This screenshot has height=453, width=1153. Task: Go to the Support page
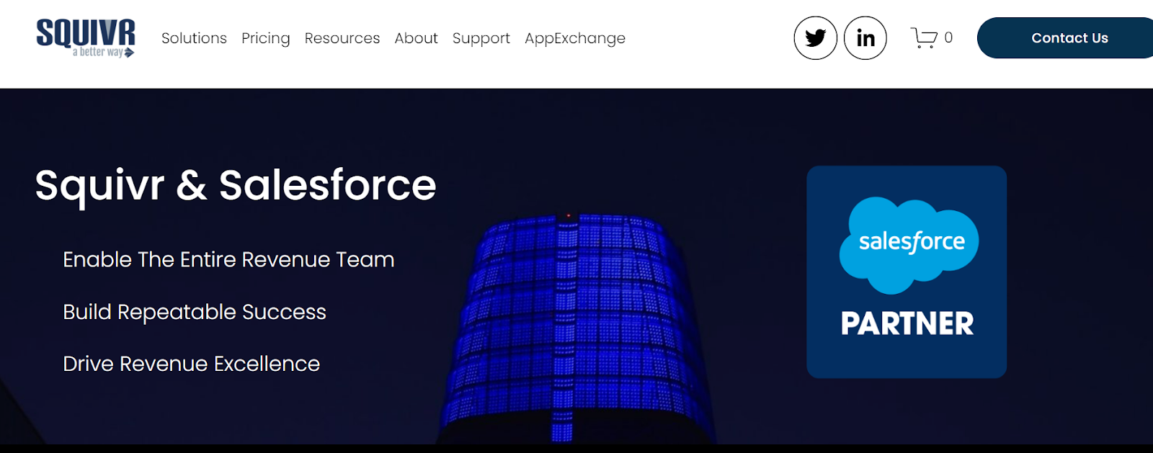[481, 38]
